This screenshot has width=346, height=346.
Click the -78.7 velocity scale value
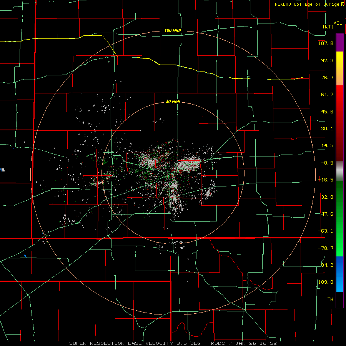[326, 248]
